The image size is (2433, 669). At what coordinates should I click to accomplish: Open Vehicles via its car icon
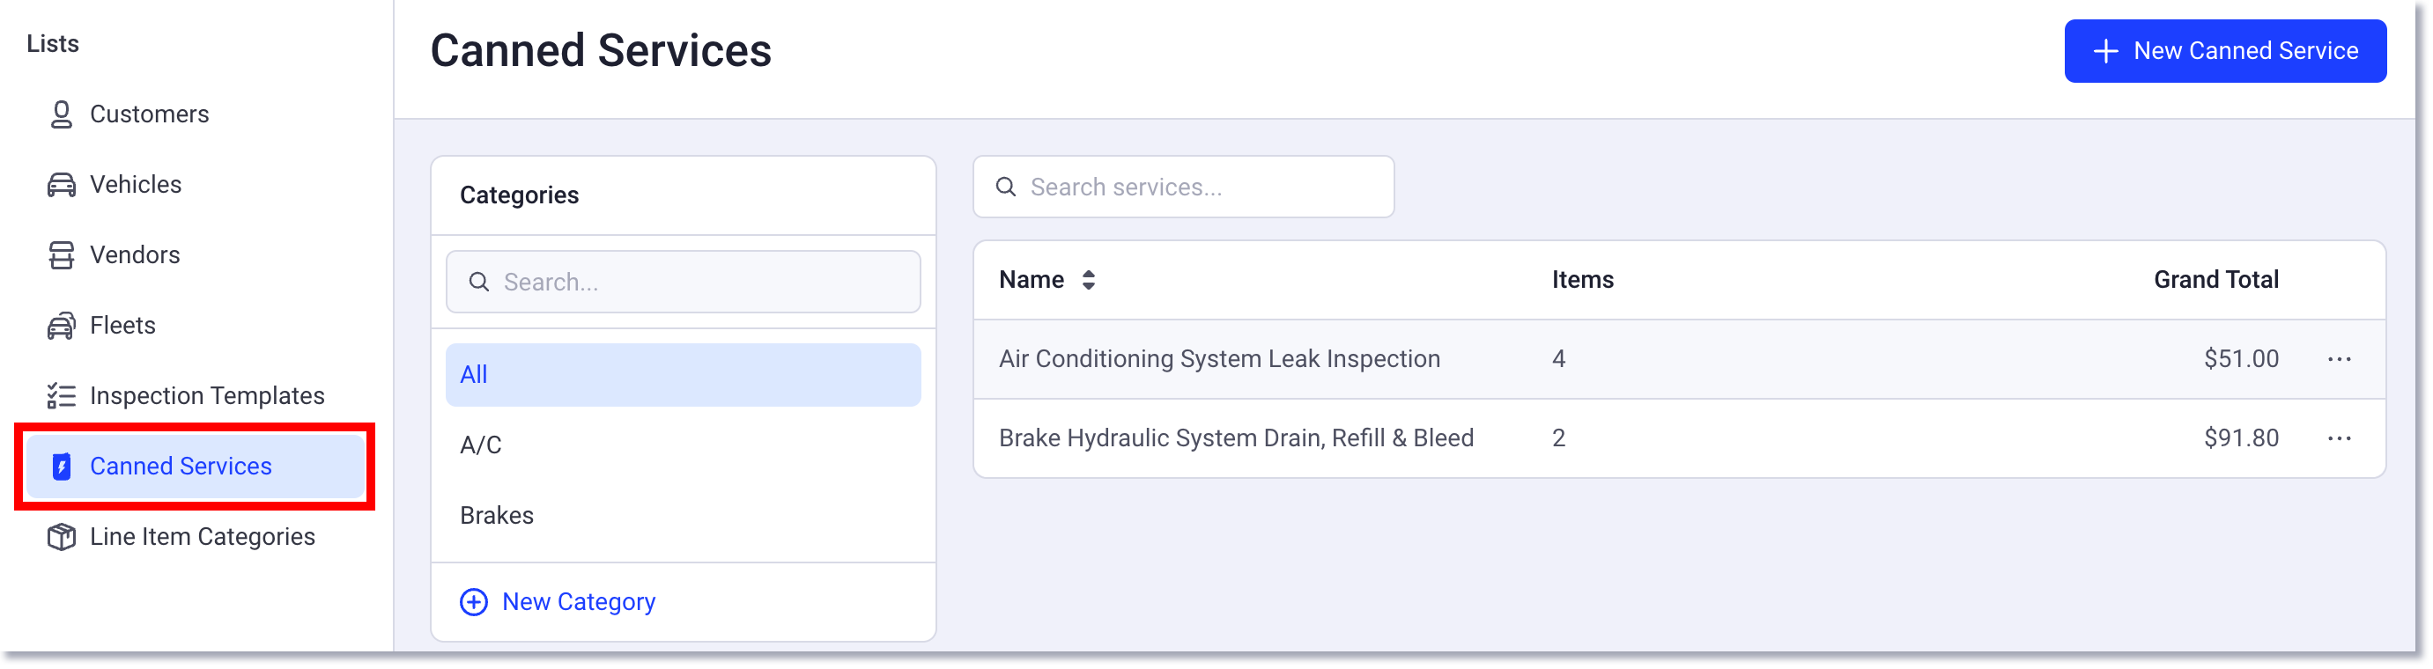(62, 184)
